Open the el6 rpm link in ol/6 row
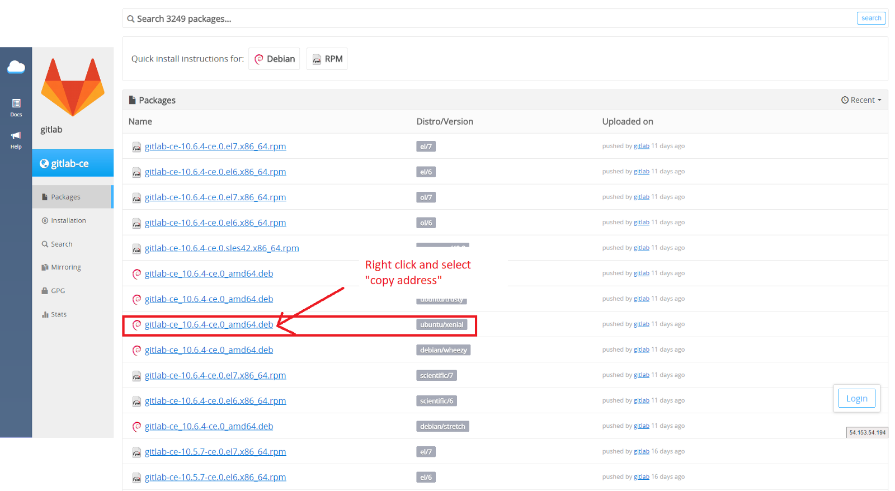Viewport: 895px width, 491px height. click(x=215, y=223)
